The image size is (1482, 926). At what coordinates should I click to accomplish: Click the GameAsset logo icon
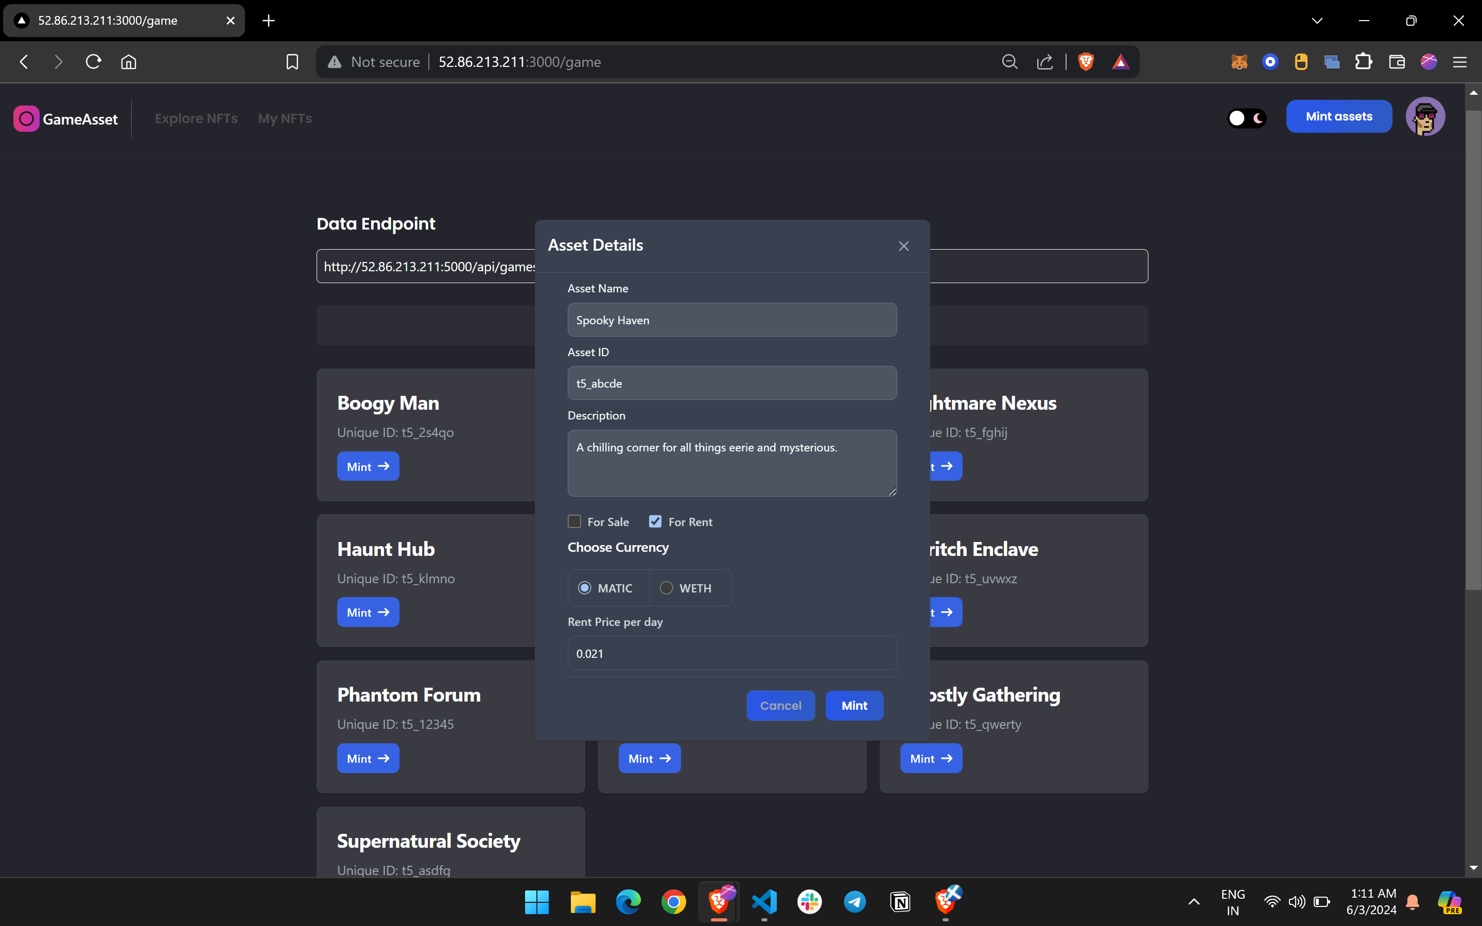point(26,119)
